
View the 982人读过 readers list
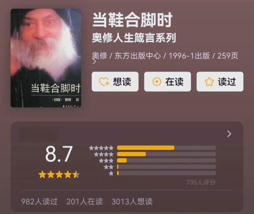click(x=39, y=202)
